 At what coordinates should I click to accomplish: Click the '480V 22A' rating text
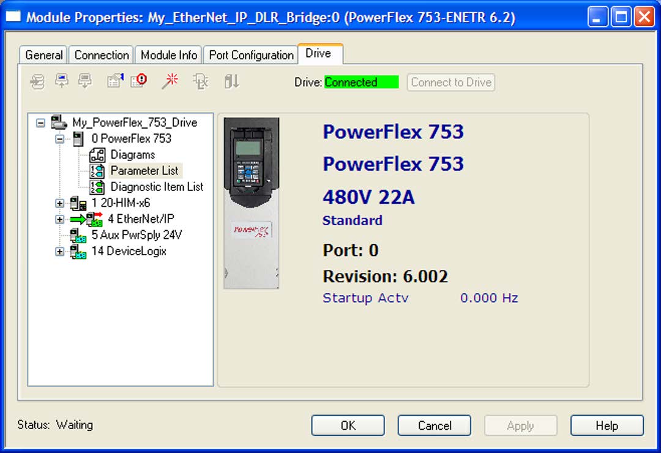[369, 197]
